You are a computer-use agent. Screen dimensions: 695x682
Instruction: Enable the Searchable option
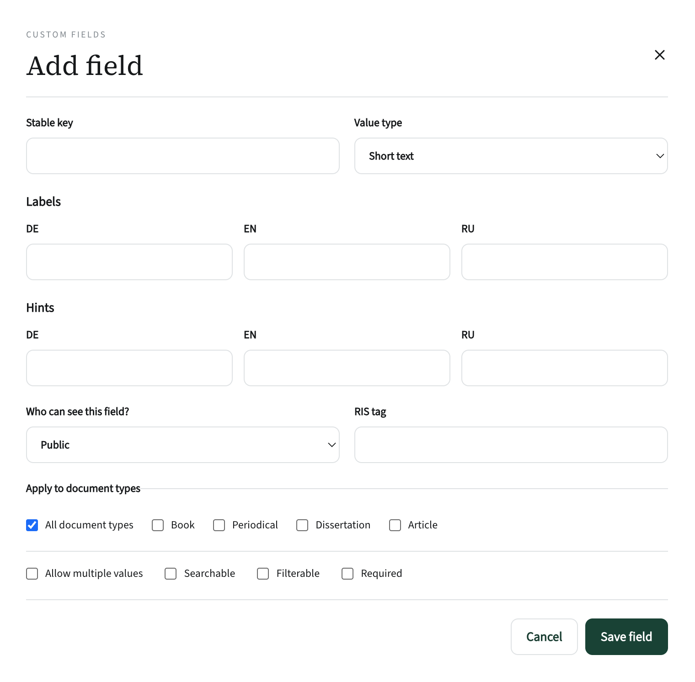pos(171,574)
